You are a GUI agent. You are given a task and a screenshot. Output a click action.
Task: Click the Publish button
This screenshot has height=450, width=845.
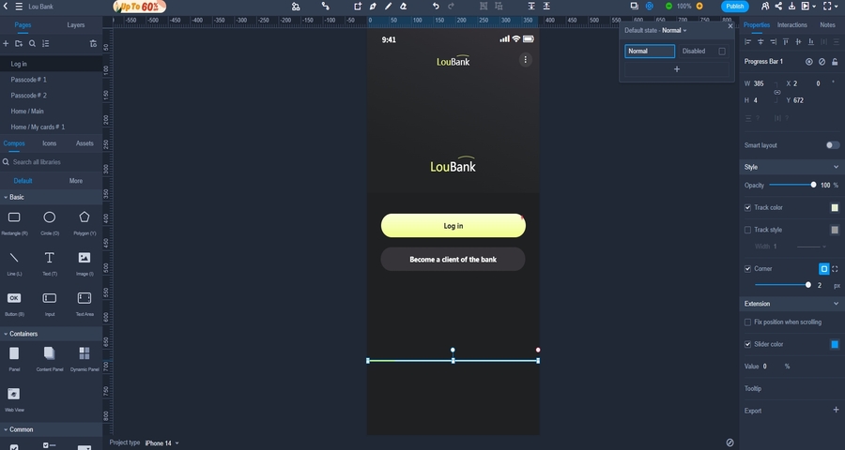point(734,6)
